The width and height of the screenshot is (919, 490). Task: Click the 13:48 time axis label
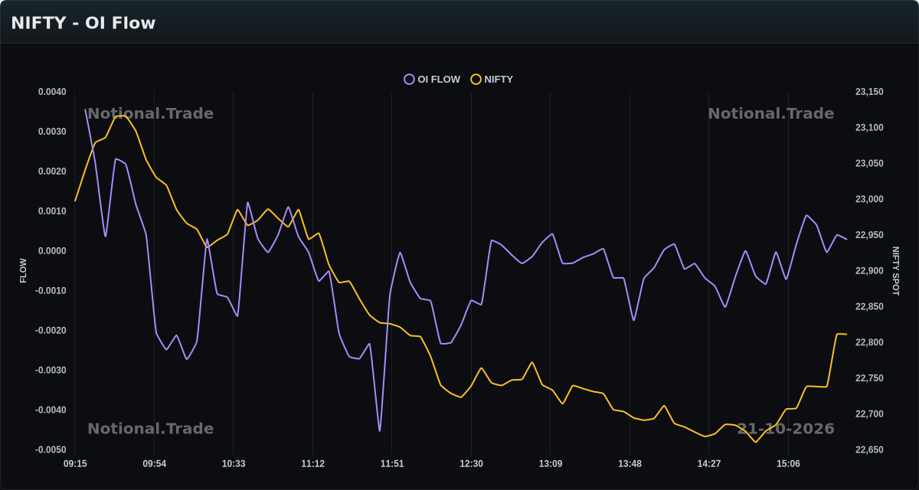pyautogui.click(x=630, y=464)
